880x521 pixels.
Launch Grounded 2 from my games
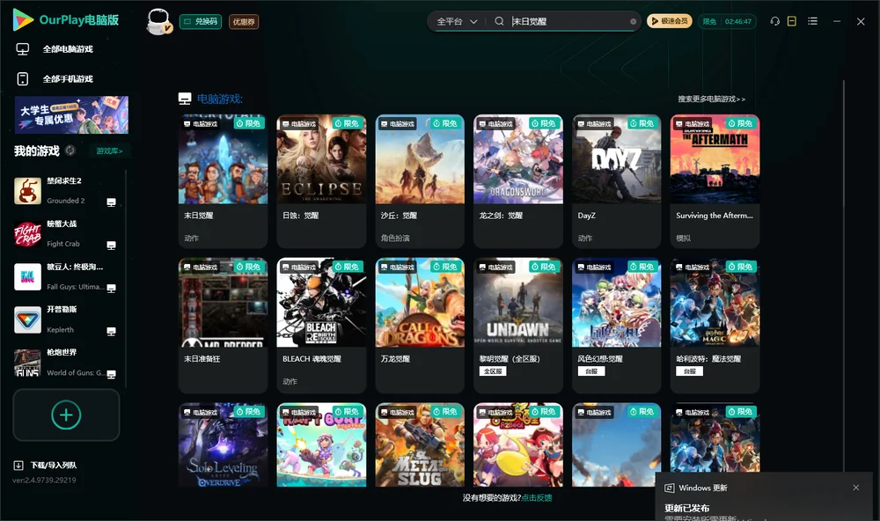pos(27,190)
